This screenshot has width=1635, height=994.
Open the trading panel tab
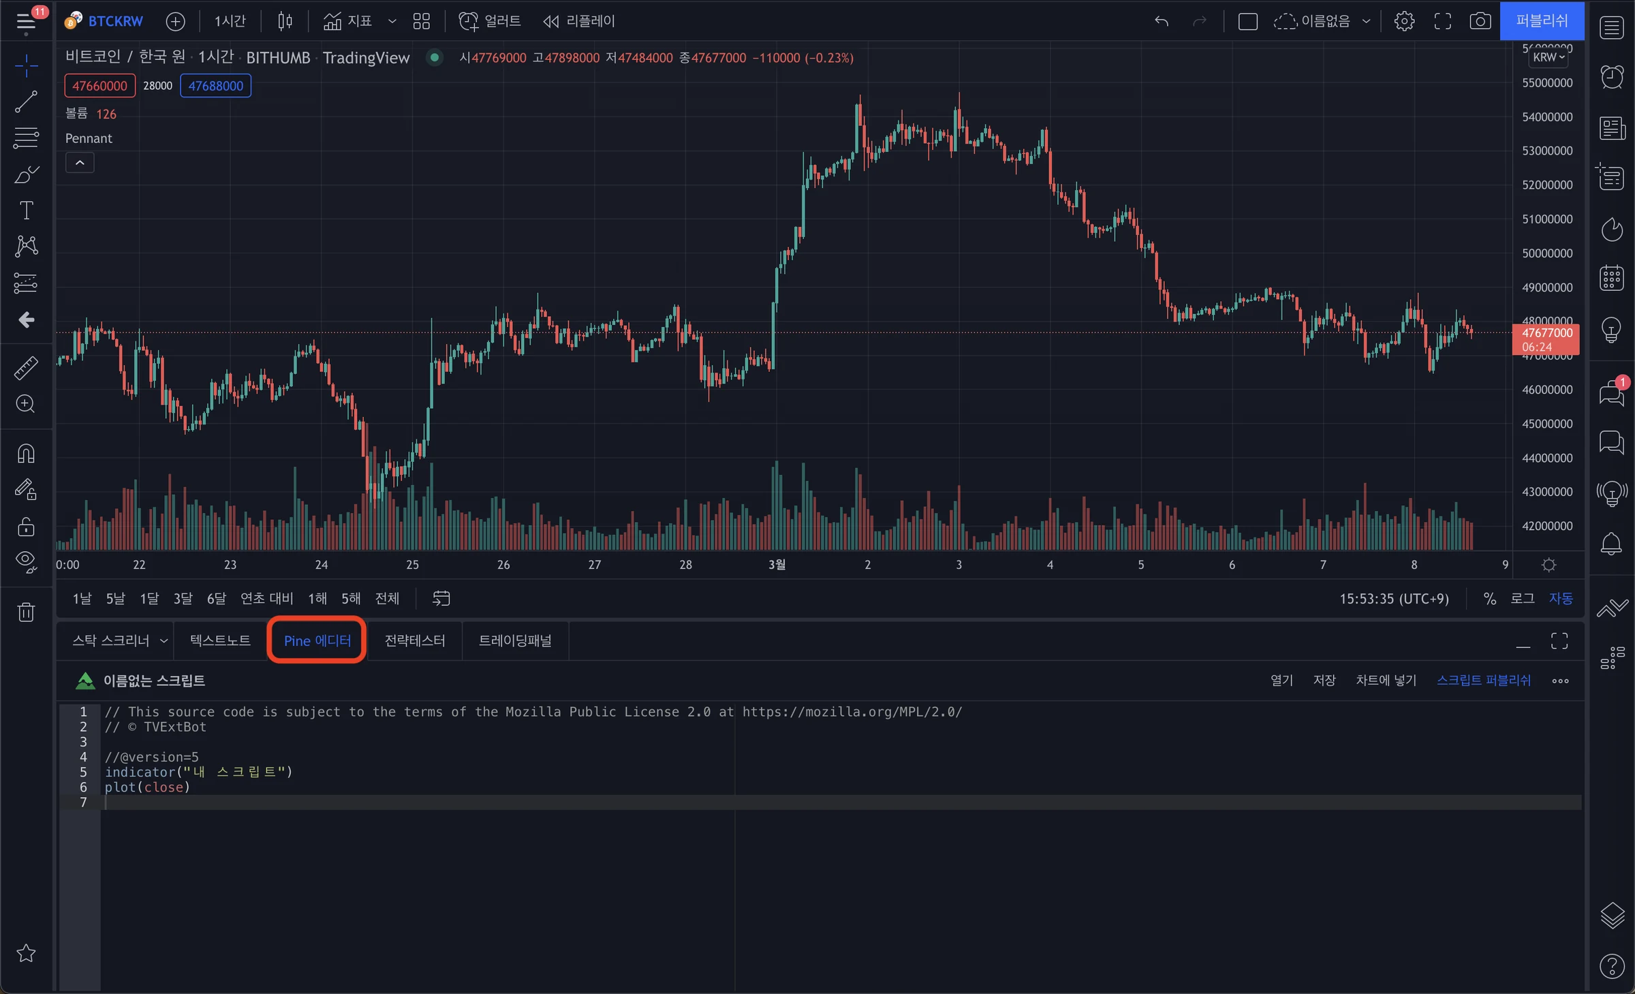click(515, 640)
